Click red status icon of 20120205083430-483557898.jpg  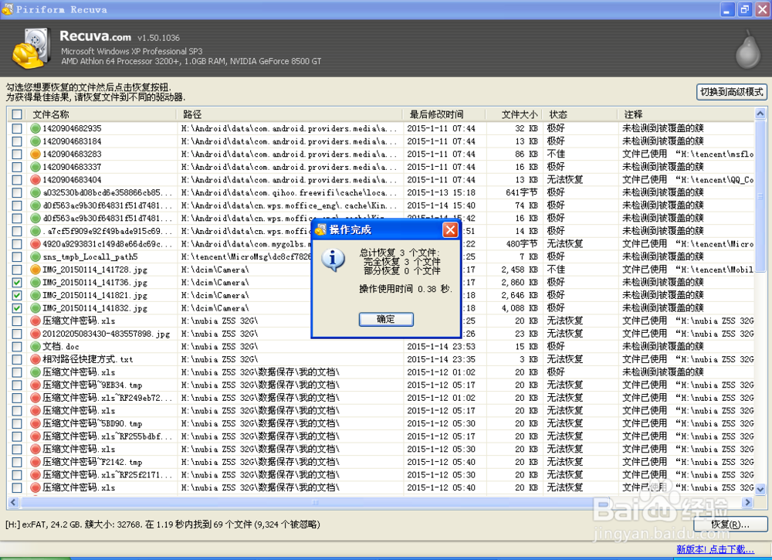point(35,334)
